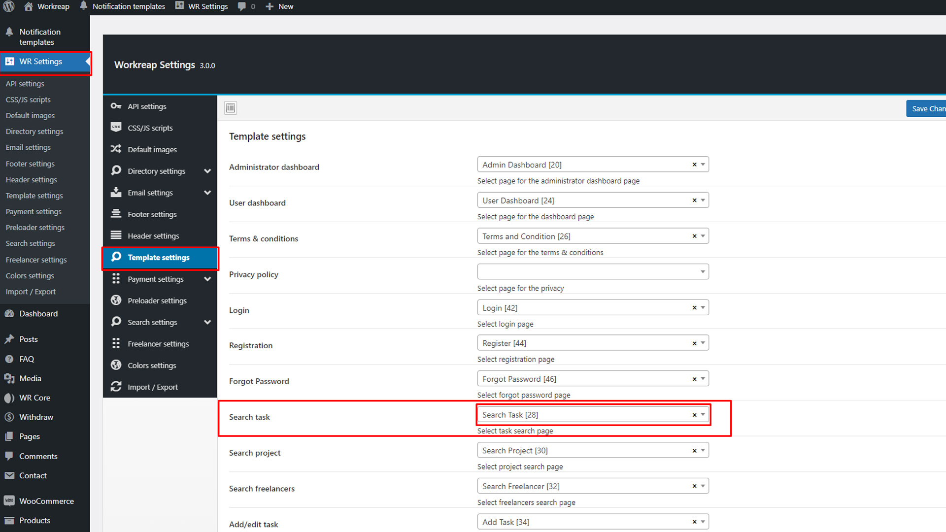946x532 pixels.
Task: Click the shuffle icon beside Default images
Action: (116, 149)
